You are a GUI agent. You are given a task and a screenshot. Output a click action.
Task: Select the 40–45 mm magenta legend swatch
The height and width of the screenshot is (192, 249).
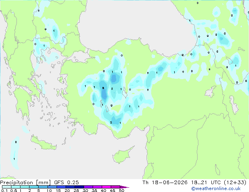pyautogui.click(x=106, y=187)
